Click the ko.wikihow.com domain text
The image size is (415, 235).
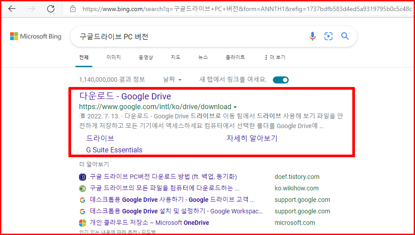point(297,188)
